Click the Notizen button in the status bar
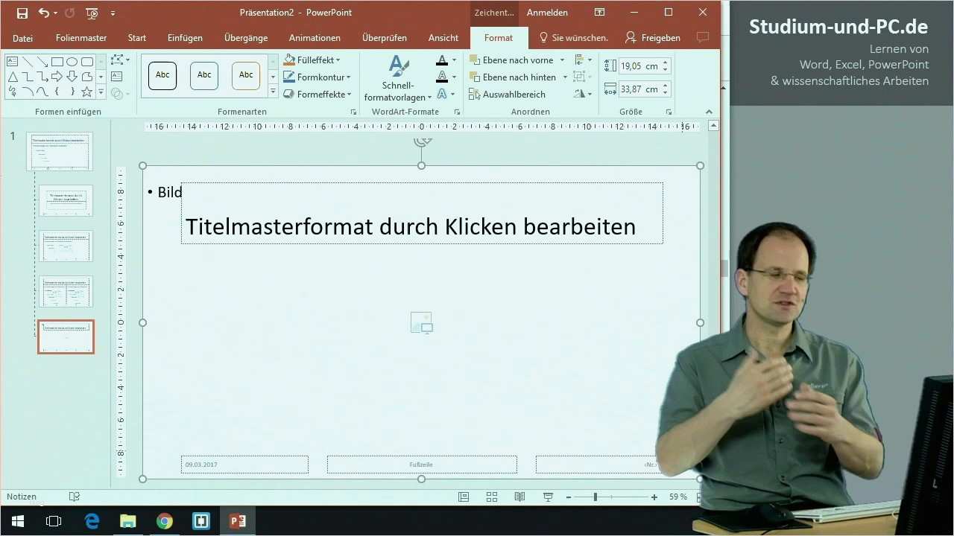This screenshot has width=954, height=536. pyautogui.click(x=21, y=497)
